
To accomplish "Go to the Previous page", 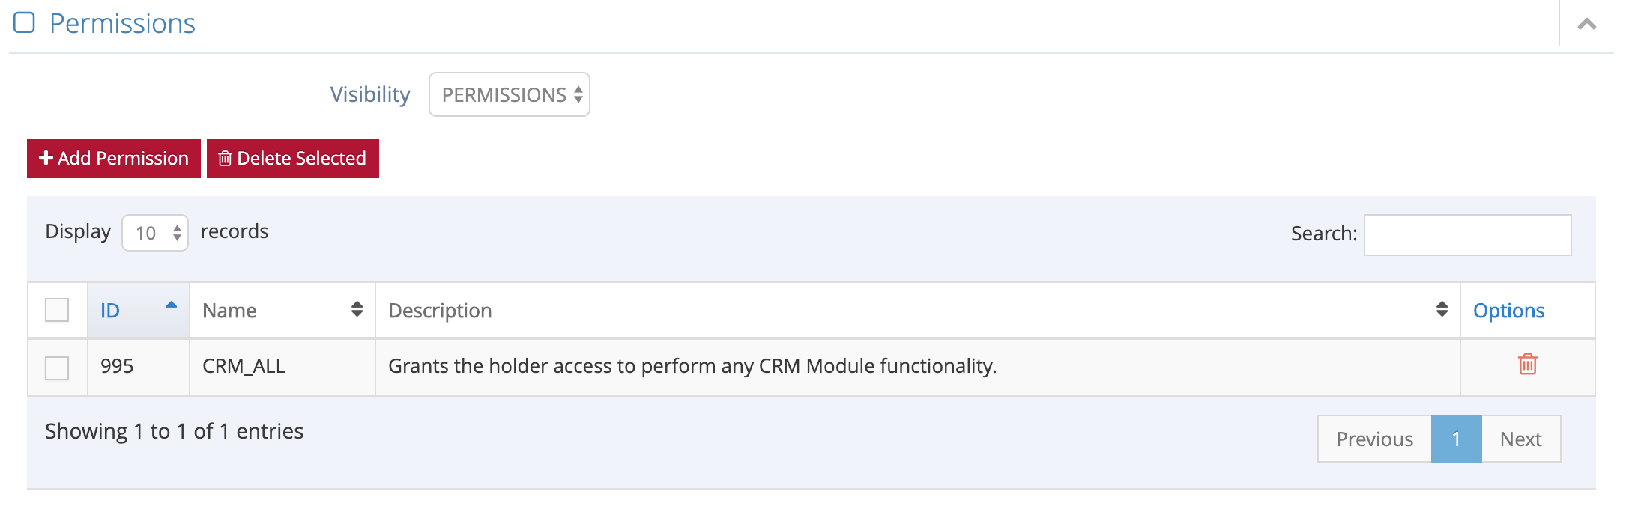I will pyautogui.click(x=1374, y=439).
